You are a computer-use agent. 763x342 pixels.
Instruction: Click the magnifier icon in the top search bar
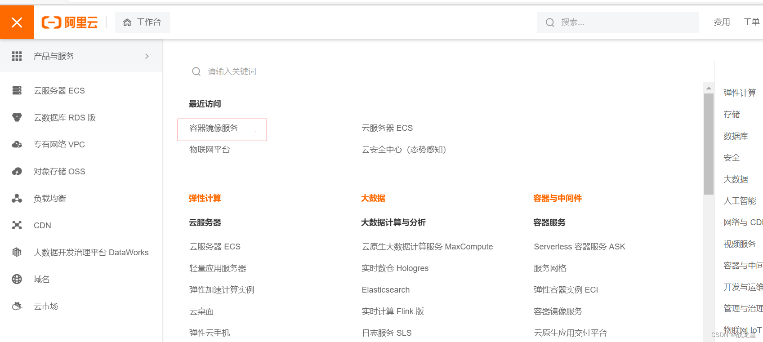(550, 22)
